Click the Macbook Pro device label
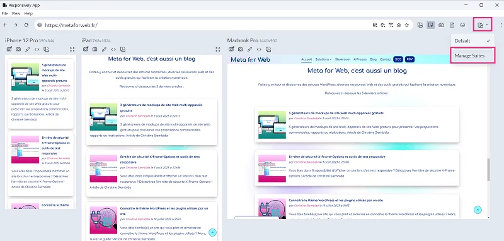 [243, 40]
